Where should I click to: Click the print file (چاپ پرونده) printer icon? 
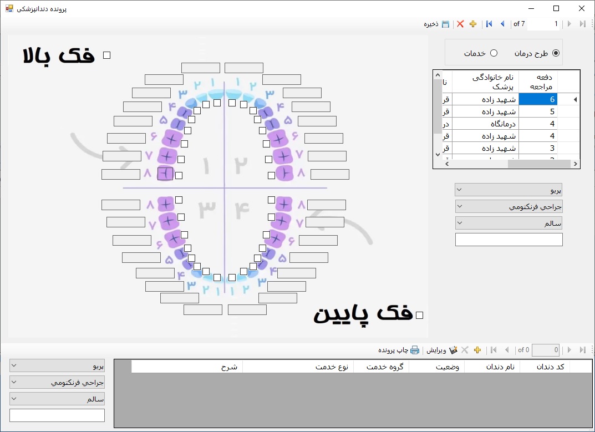[415, 350]
